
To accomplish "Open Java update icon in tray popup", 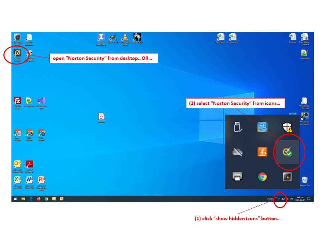I will [x=262, y=152].
